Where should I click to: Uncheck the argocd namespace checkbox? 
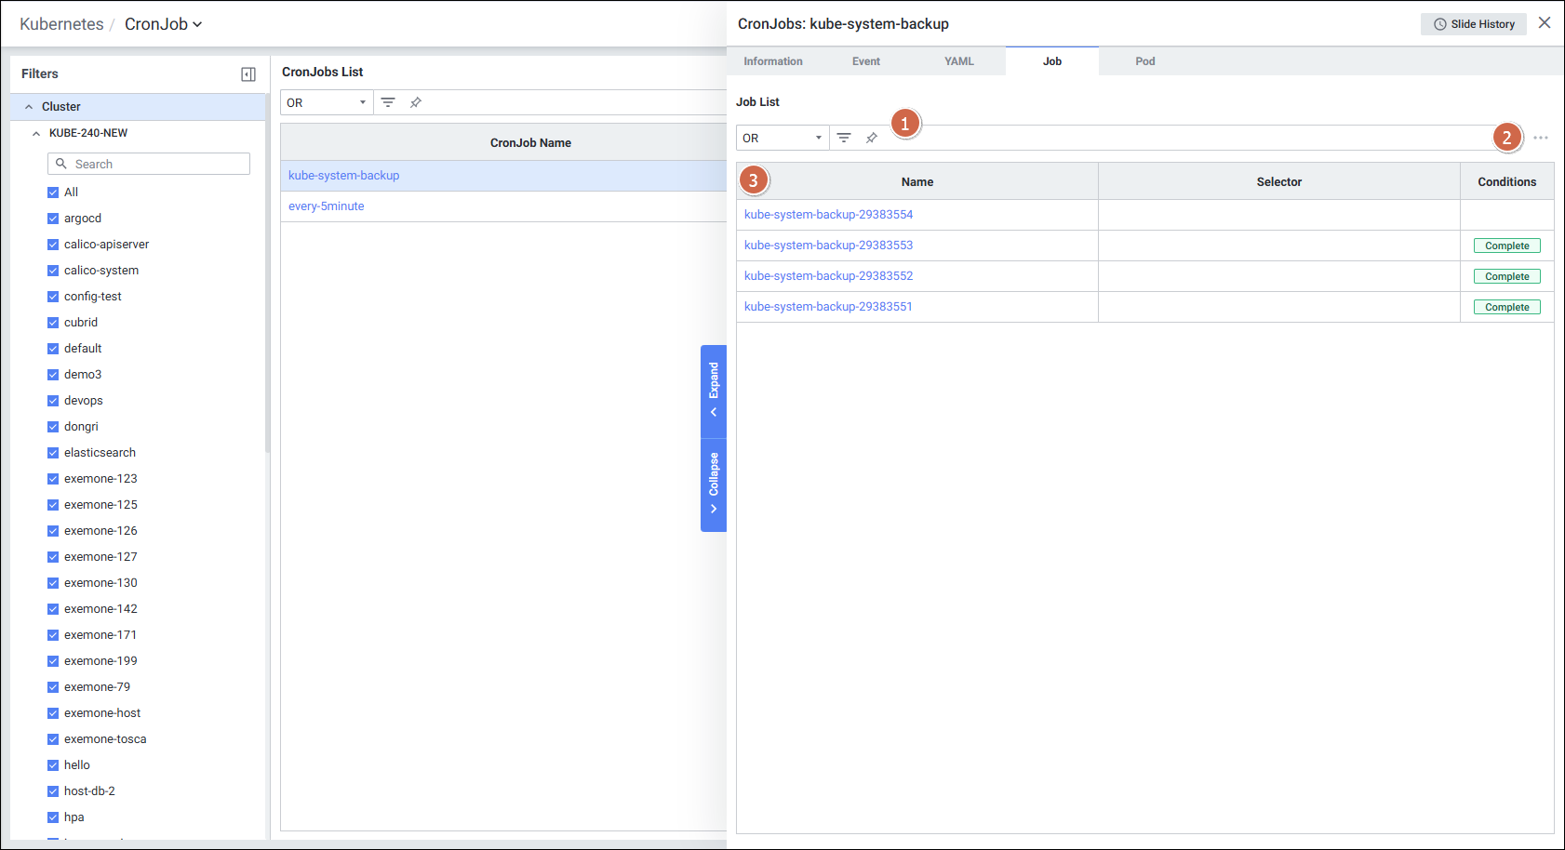[x=53, y=219]
